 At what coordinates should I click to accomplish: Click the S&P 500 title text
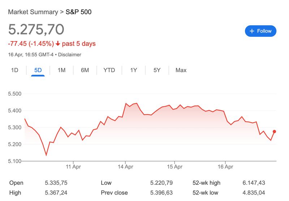pos(78,12)
